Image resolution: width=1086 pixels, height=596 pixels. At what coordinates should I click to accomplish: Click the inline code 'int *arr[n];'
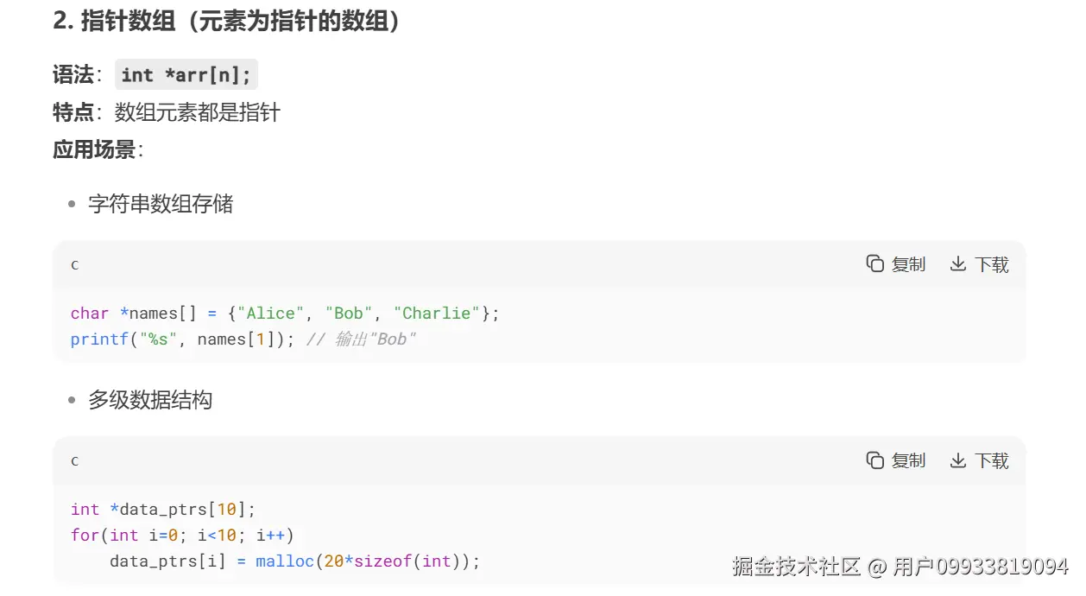click(186, 75)
